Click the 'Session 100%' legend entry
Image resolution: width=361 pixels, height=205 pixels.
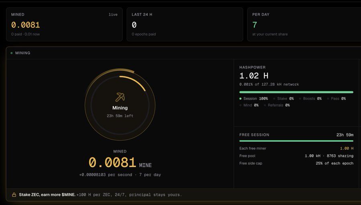coord(254,98)
